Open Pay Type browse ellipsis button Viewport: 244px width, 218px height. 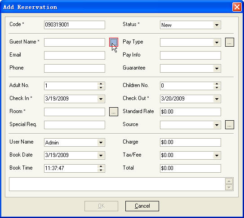click(x=230, y=42)
